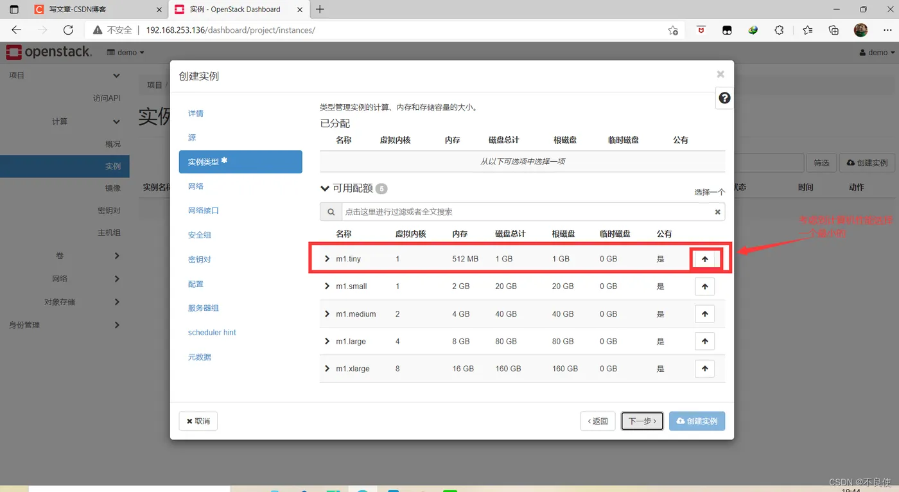Click the 取消 cancel button
Screen dimensions: 899x492
click(198, 421)
